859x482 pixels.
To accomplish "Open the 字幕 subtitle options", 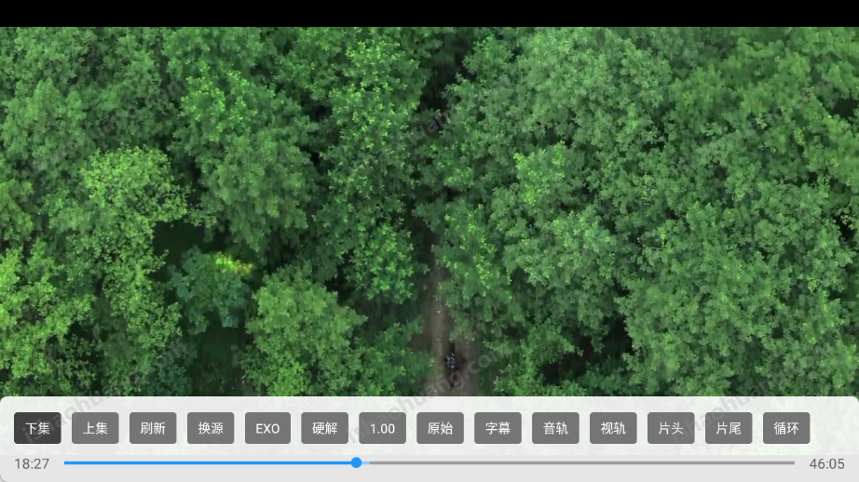I will pos(498,428).
